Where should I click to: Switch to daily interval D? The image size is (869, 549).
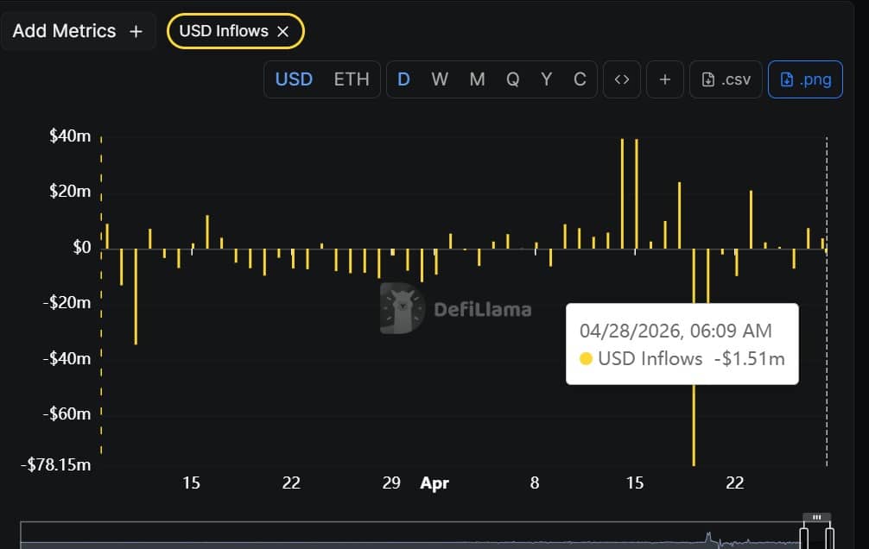(403, 79)
